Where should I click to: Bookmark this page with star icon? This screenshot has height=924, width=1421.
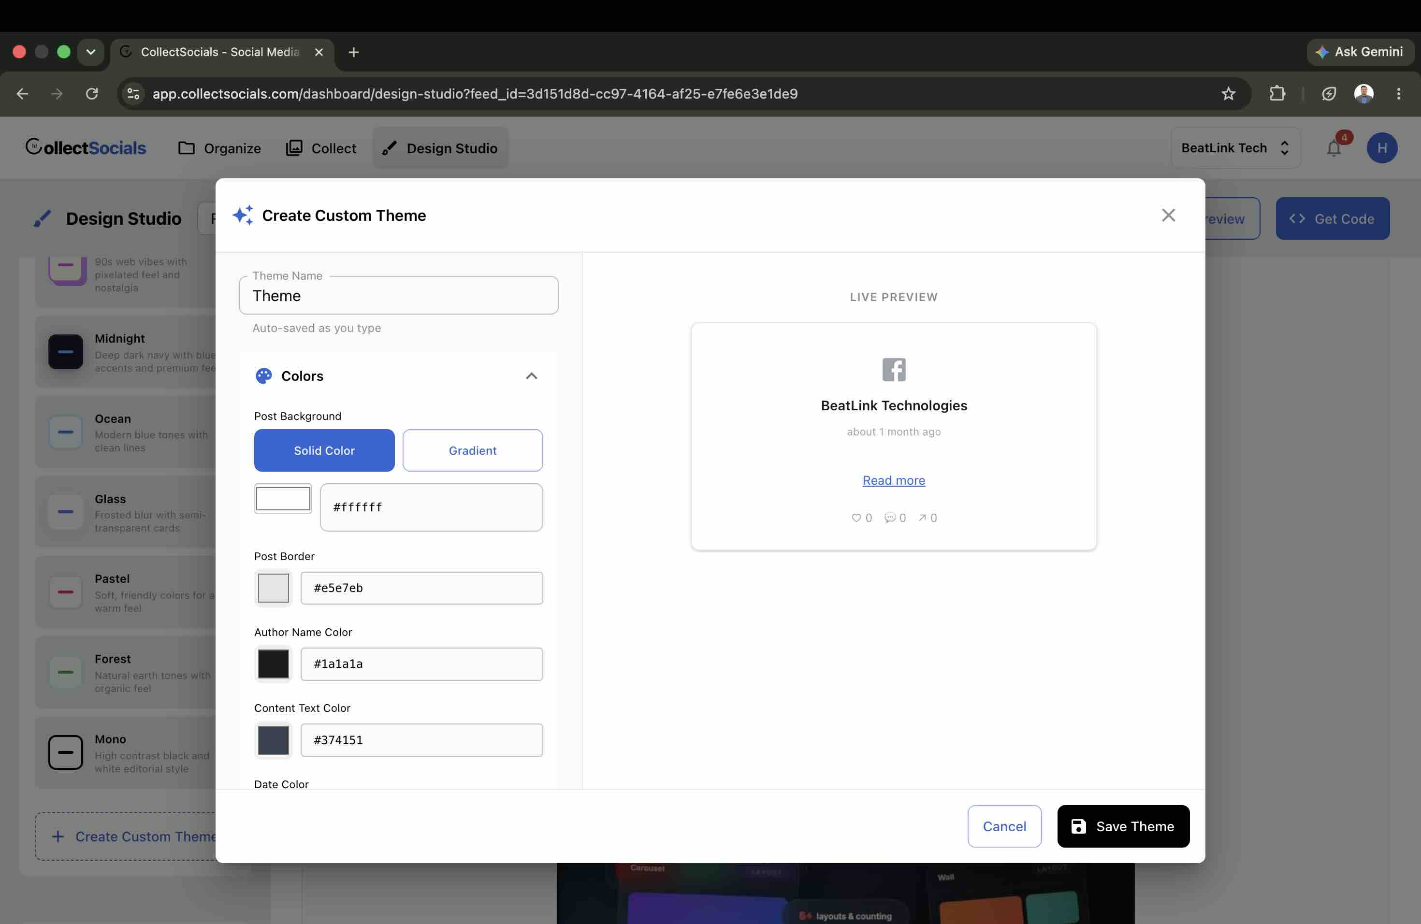point(1228,94)
